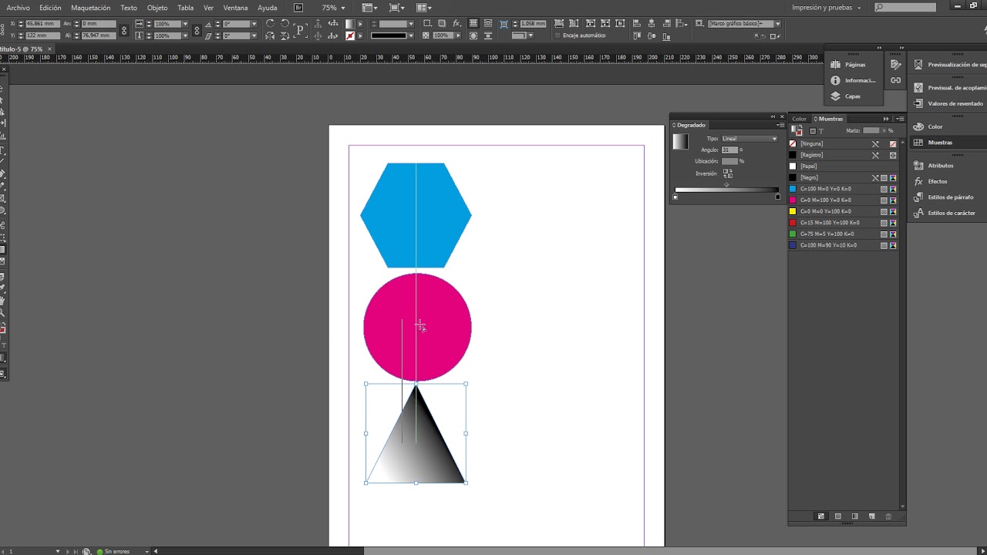Click rotate 90° counterclockwise icon
Viewport: 987px width, 555px height.
[x=285, y=24]
